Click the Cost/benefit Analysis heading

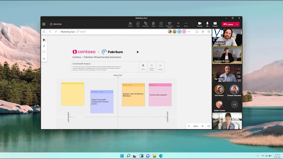(x=82, y=64)
